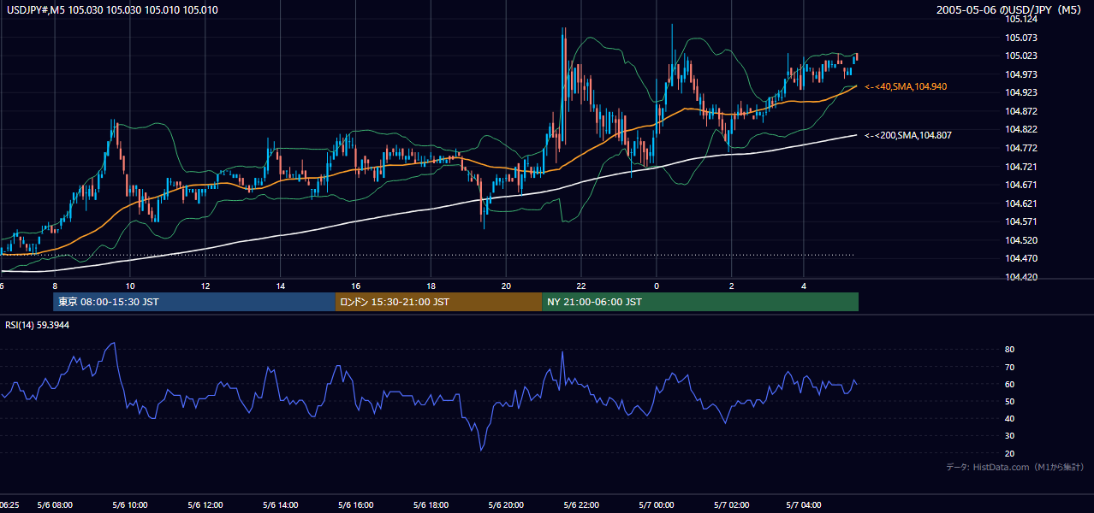Click price level 104.822 on the axis

point(1021,129)
